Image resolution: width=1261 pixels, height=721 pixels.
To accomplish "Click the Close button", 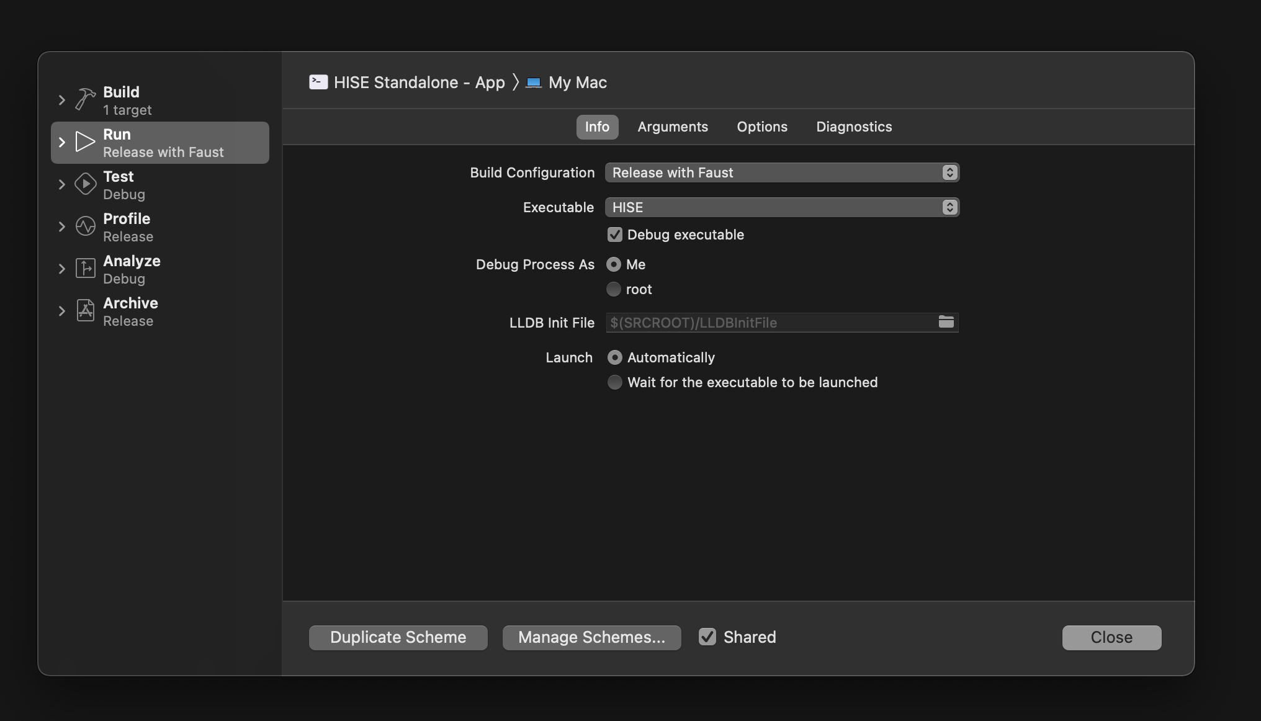I will pos(1111,637).
